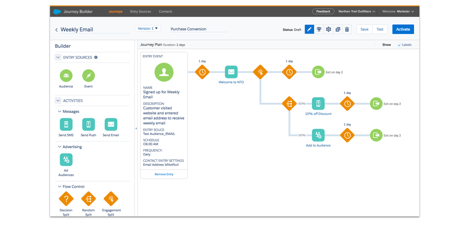Edit the Purchase Conversion description field
469x250 pixels.
[199, 29]
